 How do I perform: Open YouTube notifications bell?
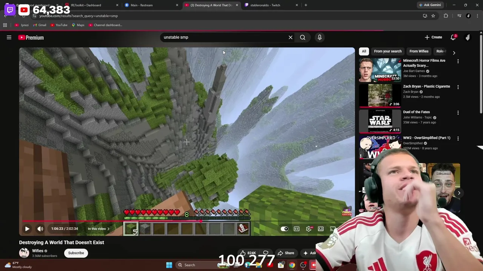coord(454,37)
